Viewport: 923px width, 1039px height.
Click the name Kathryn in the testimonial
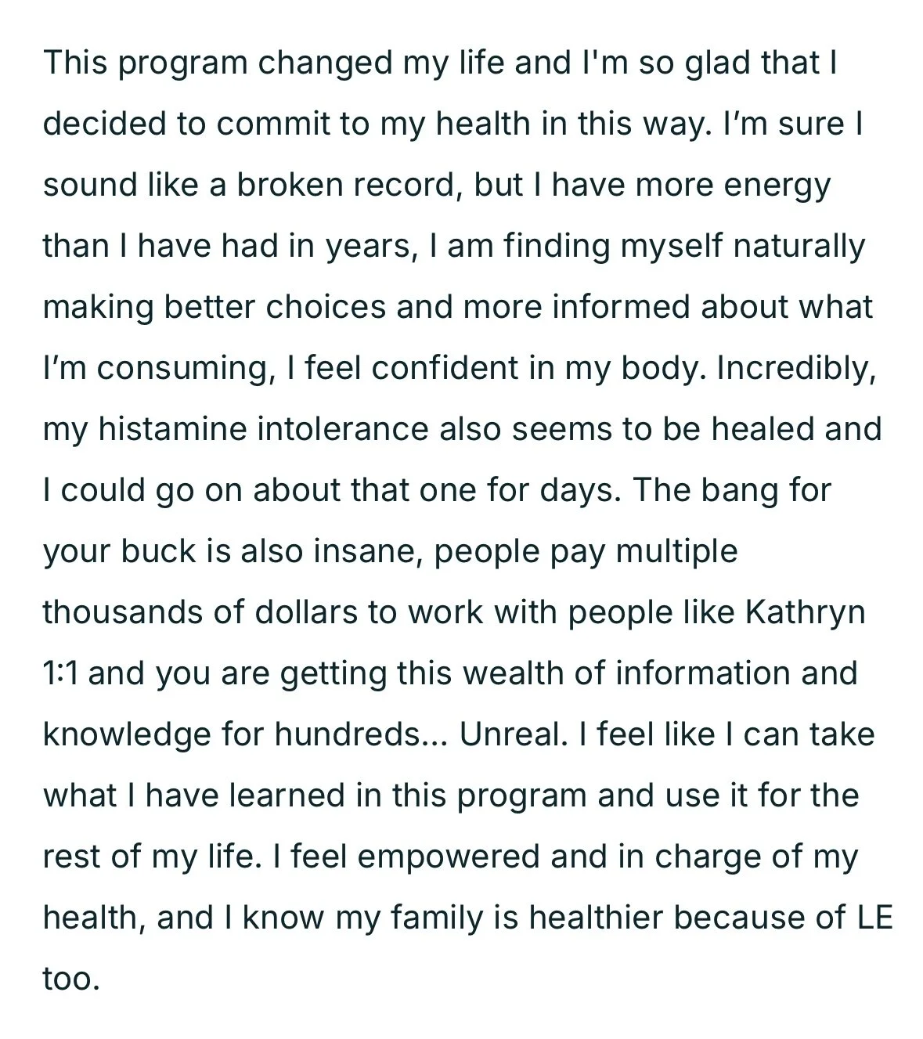(x=806, y=613)
